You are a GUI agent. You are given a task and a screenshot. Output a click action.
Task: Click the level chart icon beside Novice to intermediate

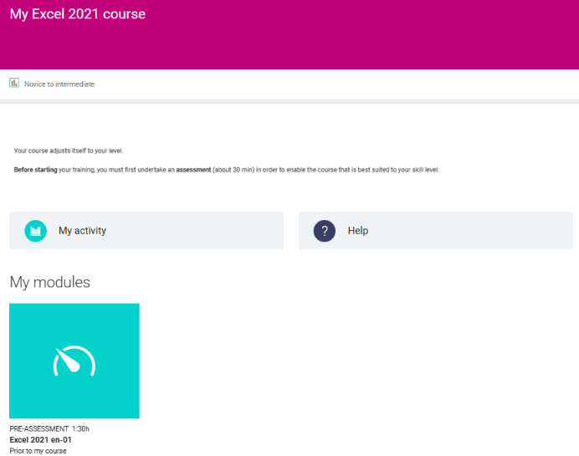(x=14, y=83)
